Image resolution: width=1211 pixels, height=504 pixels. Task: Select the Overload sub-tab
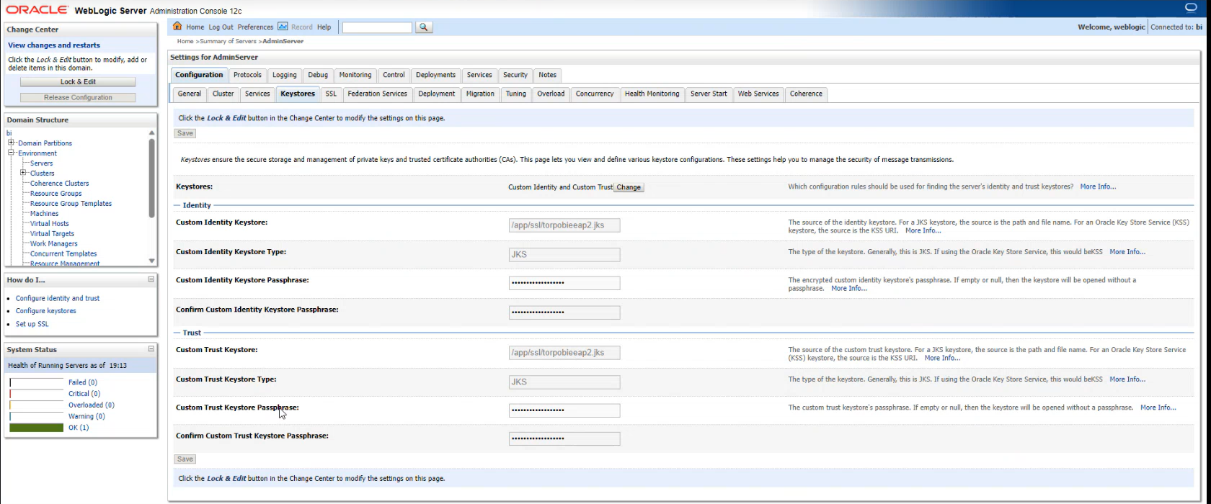551,94
